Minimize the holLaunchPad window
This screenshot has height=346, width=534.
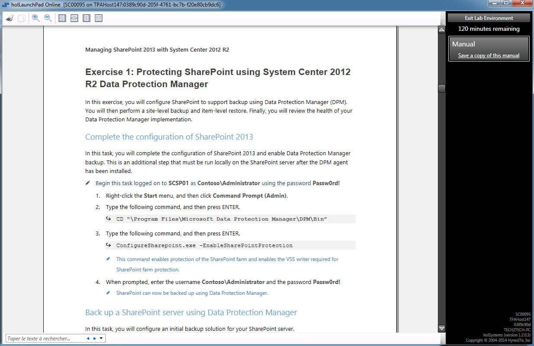coord(495,3)
